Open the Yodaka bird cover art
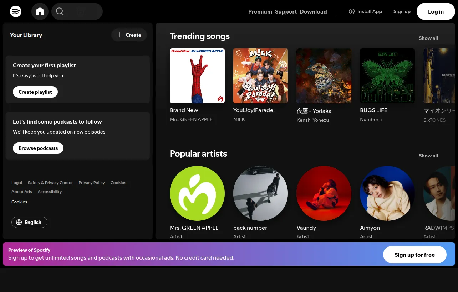 pos(324,76)
